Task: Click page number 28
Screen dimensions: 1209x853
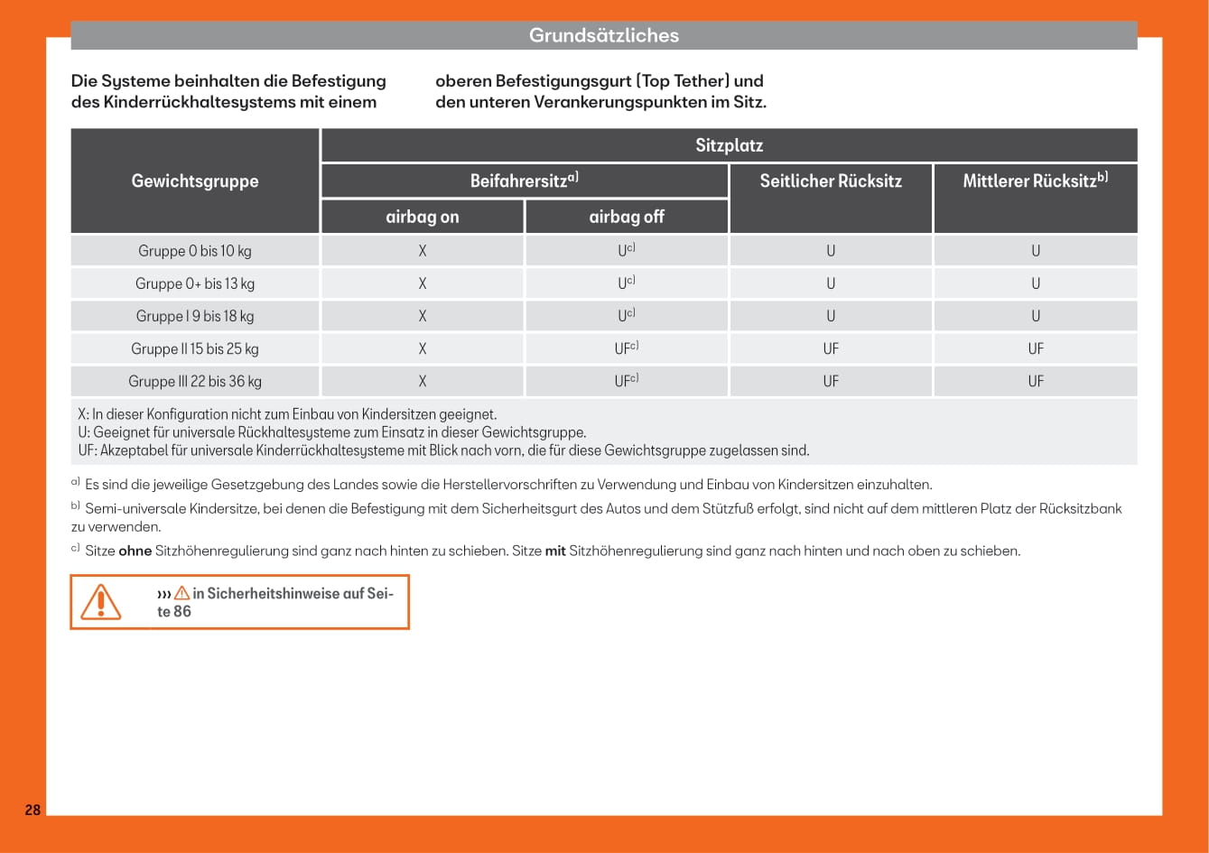Action: coord(33,810)
